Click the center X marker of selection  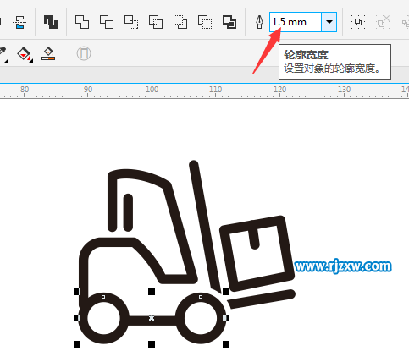click(x=152, y=318)
